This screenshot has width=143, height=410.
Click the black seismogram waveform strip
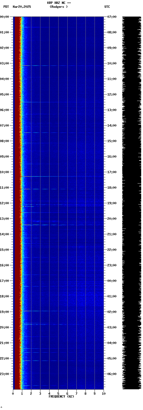pos(132,203)
